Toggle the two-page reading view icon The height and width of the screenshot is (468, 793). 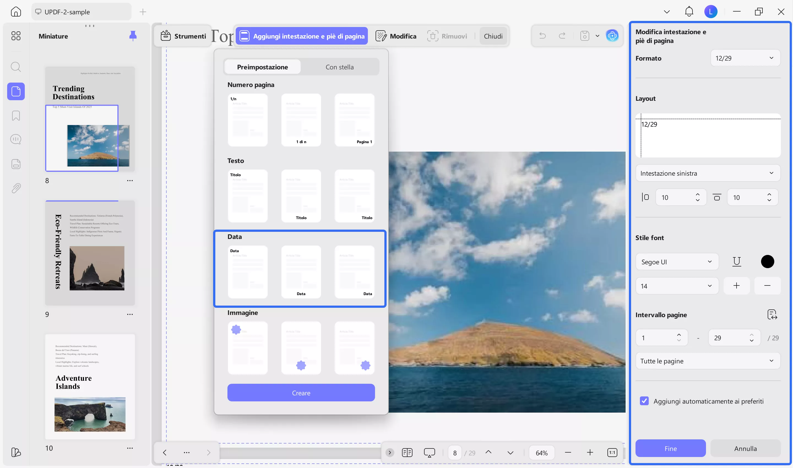(x=407, y=453)
